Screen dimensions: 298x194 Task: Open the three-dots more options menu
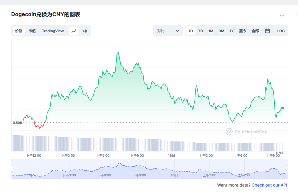[x=282, y=16]
